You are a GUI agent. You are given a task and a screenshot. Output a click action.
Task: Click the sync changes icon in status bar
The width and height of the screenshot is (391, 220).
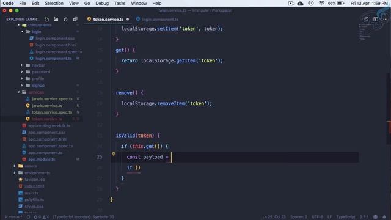click(x=28, y=217)
